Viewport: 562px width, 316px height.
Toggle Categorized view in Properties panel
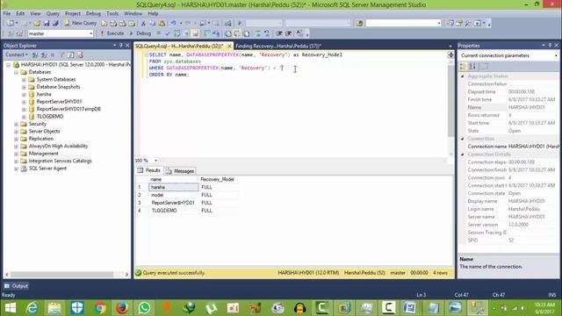pos(463,67)
